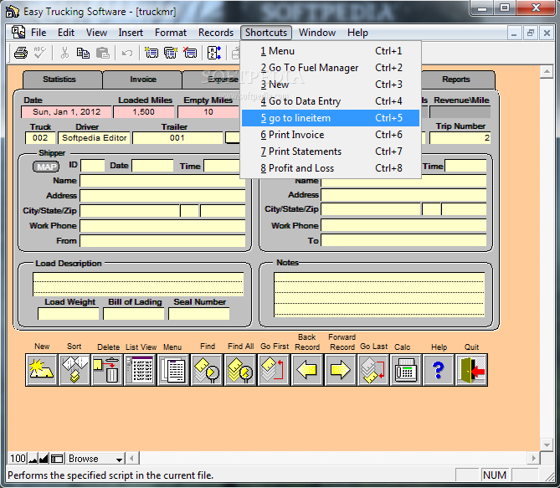The width and height of the screenshot is (560, 488).
Task: Click the Go First record icon
Action: [273, 370]
